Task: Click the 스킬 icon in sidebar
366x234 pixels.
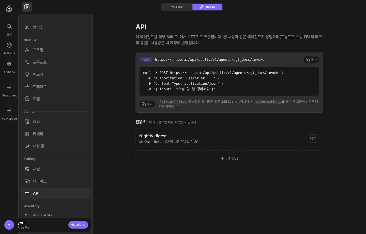Action: pyautogui.click(x=27, y=122)
